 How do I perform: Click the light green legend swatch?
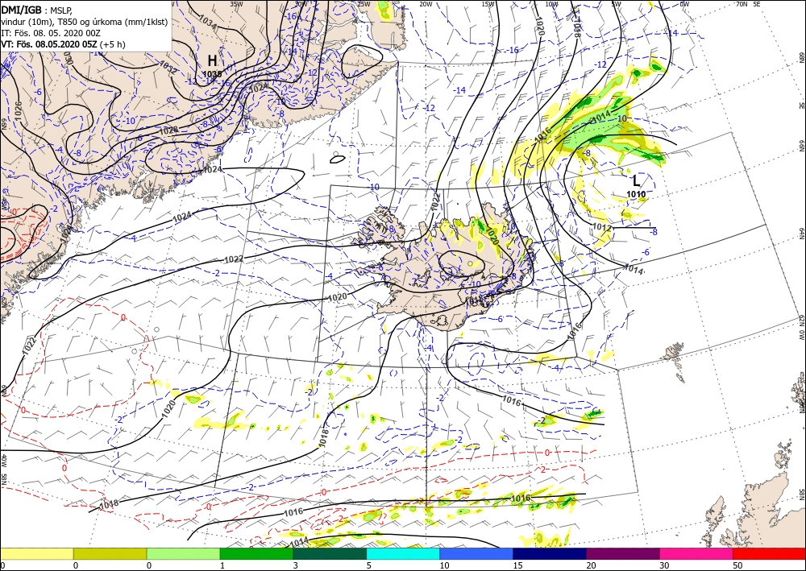pyautogui.click(x=183, y=553)
